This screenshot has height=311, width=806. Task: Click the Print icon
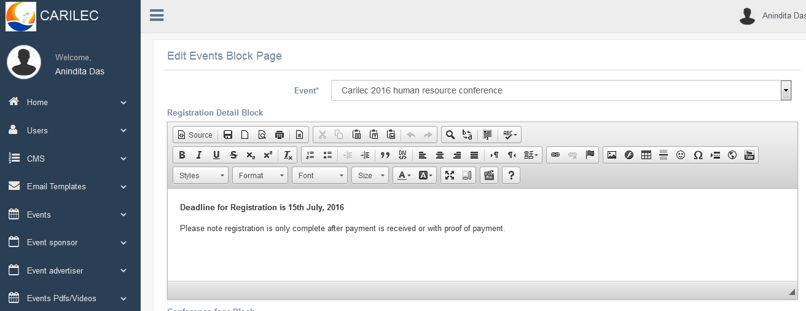click(x=280, y=135)
